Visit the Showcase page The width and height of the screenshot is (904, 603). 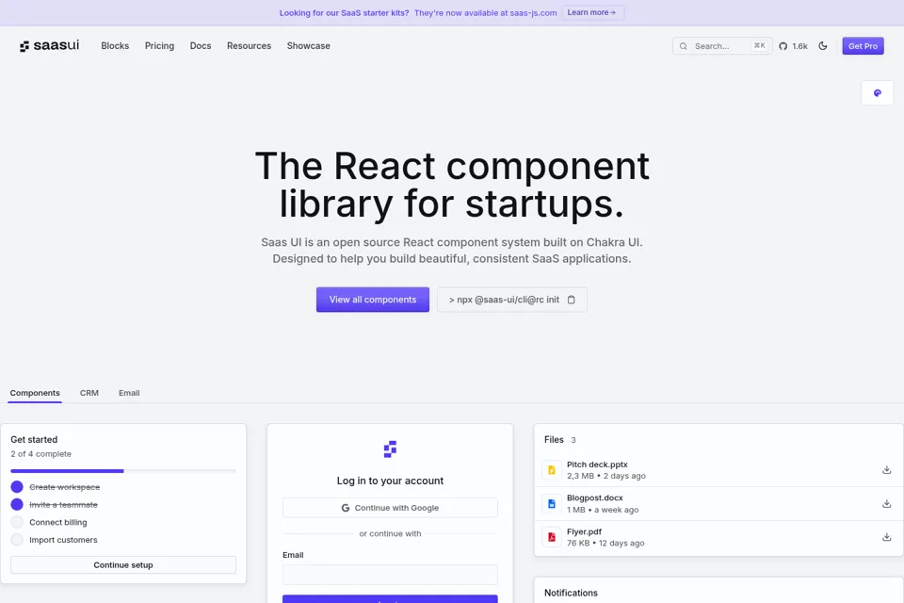point(309,45)
